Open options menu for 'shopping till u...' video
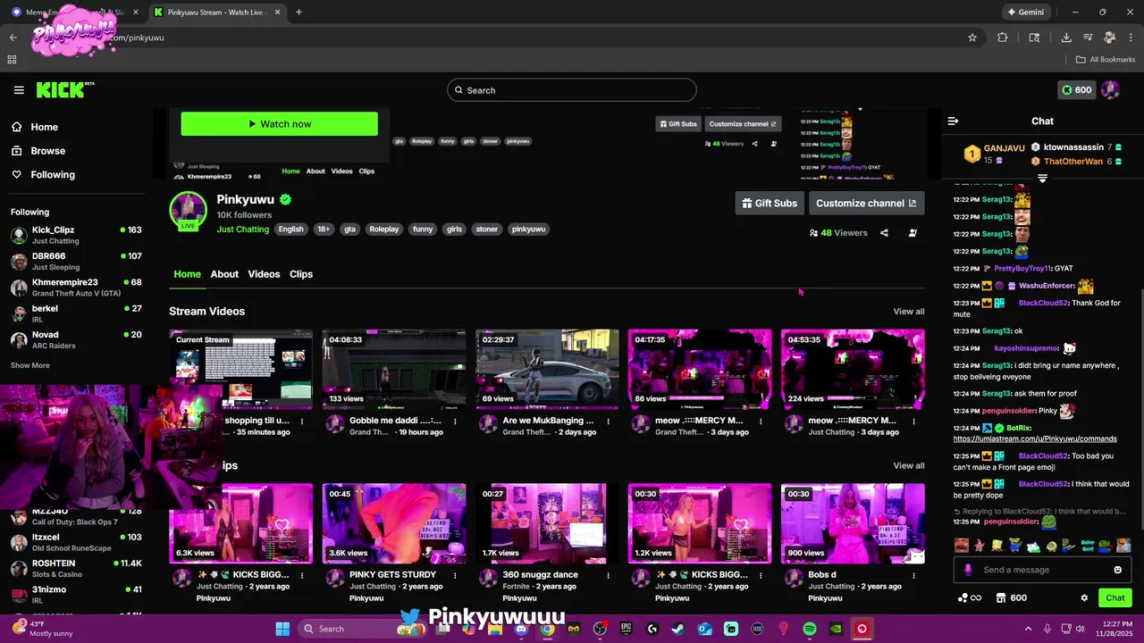Viewport: 1144px width, 643px height. pyautogui.click(x=302, y=421)
